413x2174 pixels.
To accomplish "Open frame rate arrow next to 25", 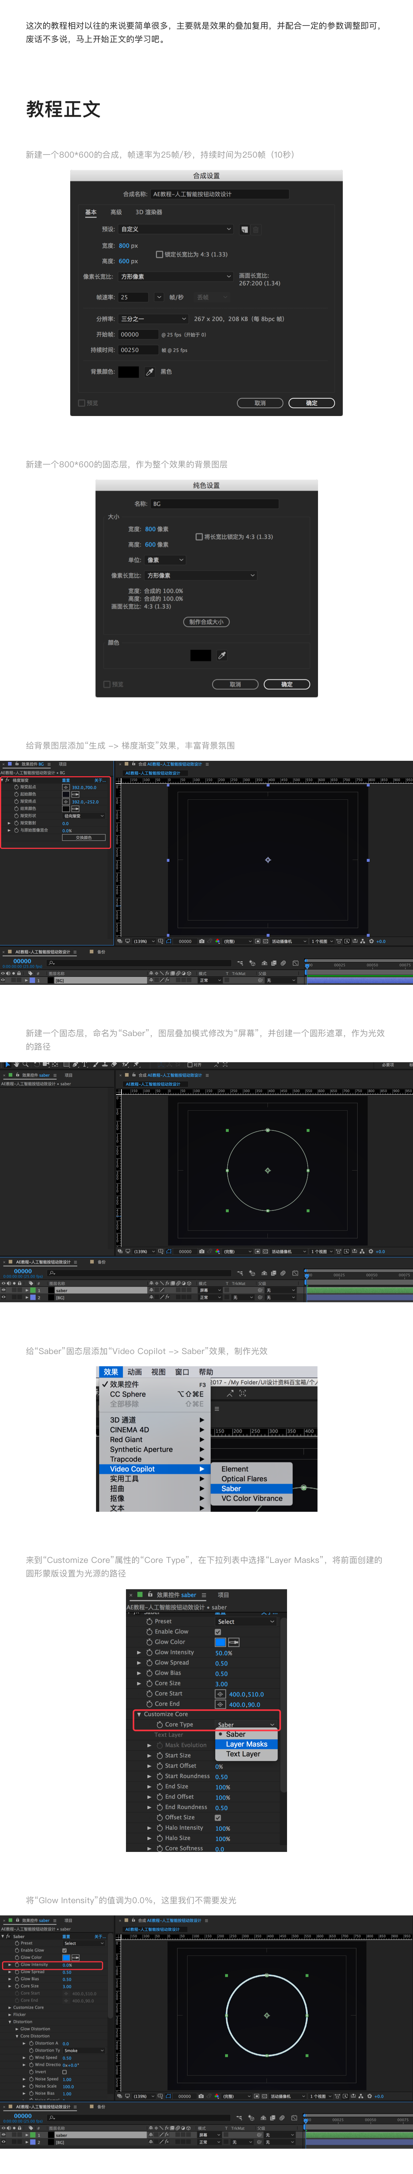I will [x=159, y=297].
